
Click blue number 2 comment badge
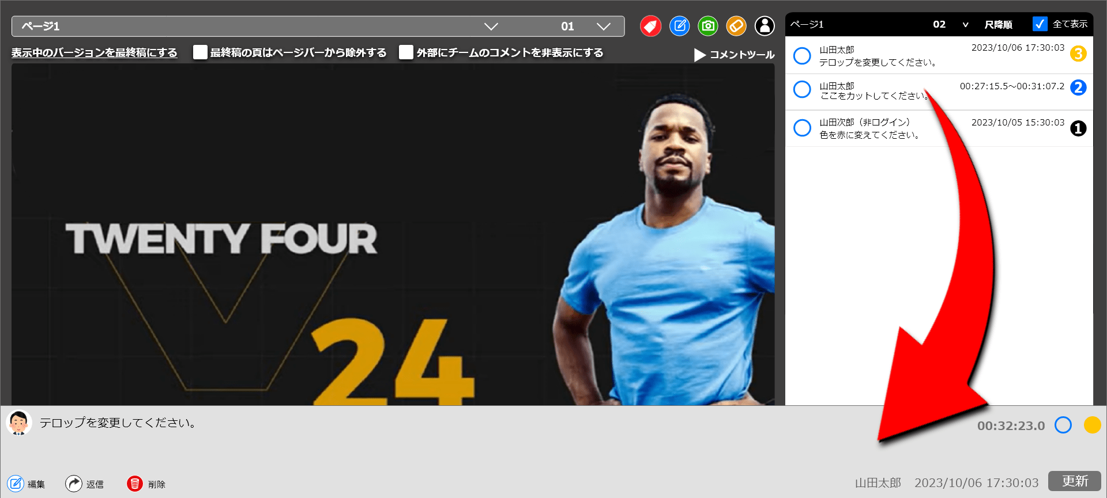[x=1078, y=88]
